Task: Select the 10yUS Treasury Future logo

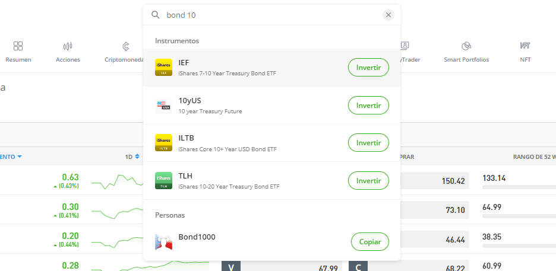Action: tap(163, 105)
